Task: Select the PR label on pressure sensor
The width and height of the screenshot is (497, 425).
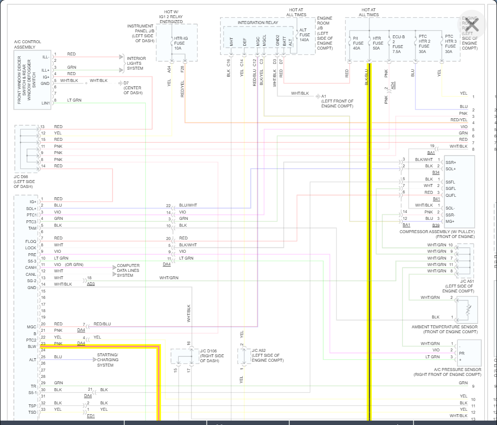Action: [462, 353]
